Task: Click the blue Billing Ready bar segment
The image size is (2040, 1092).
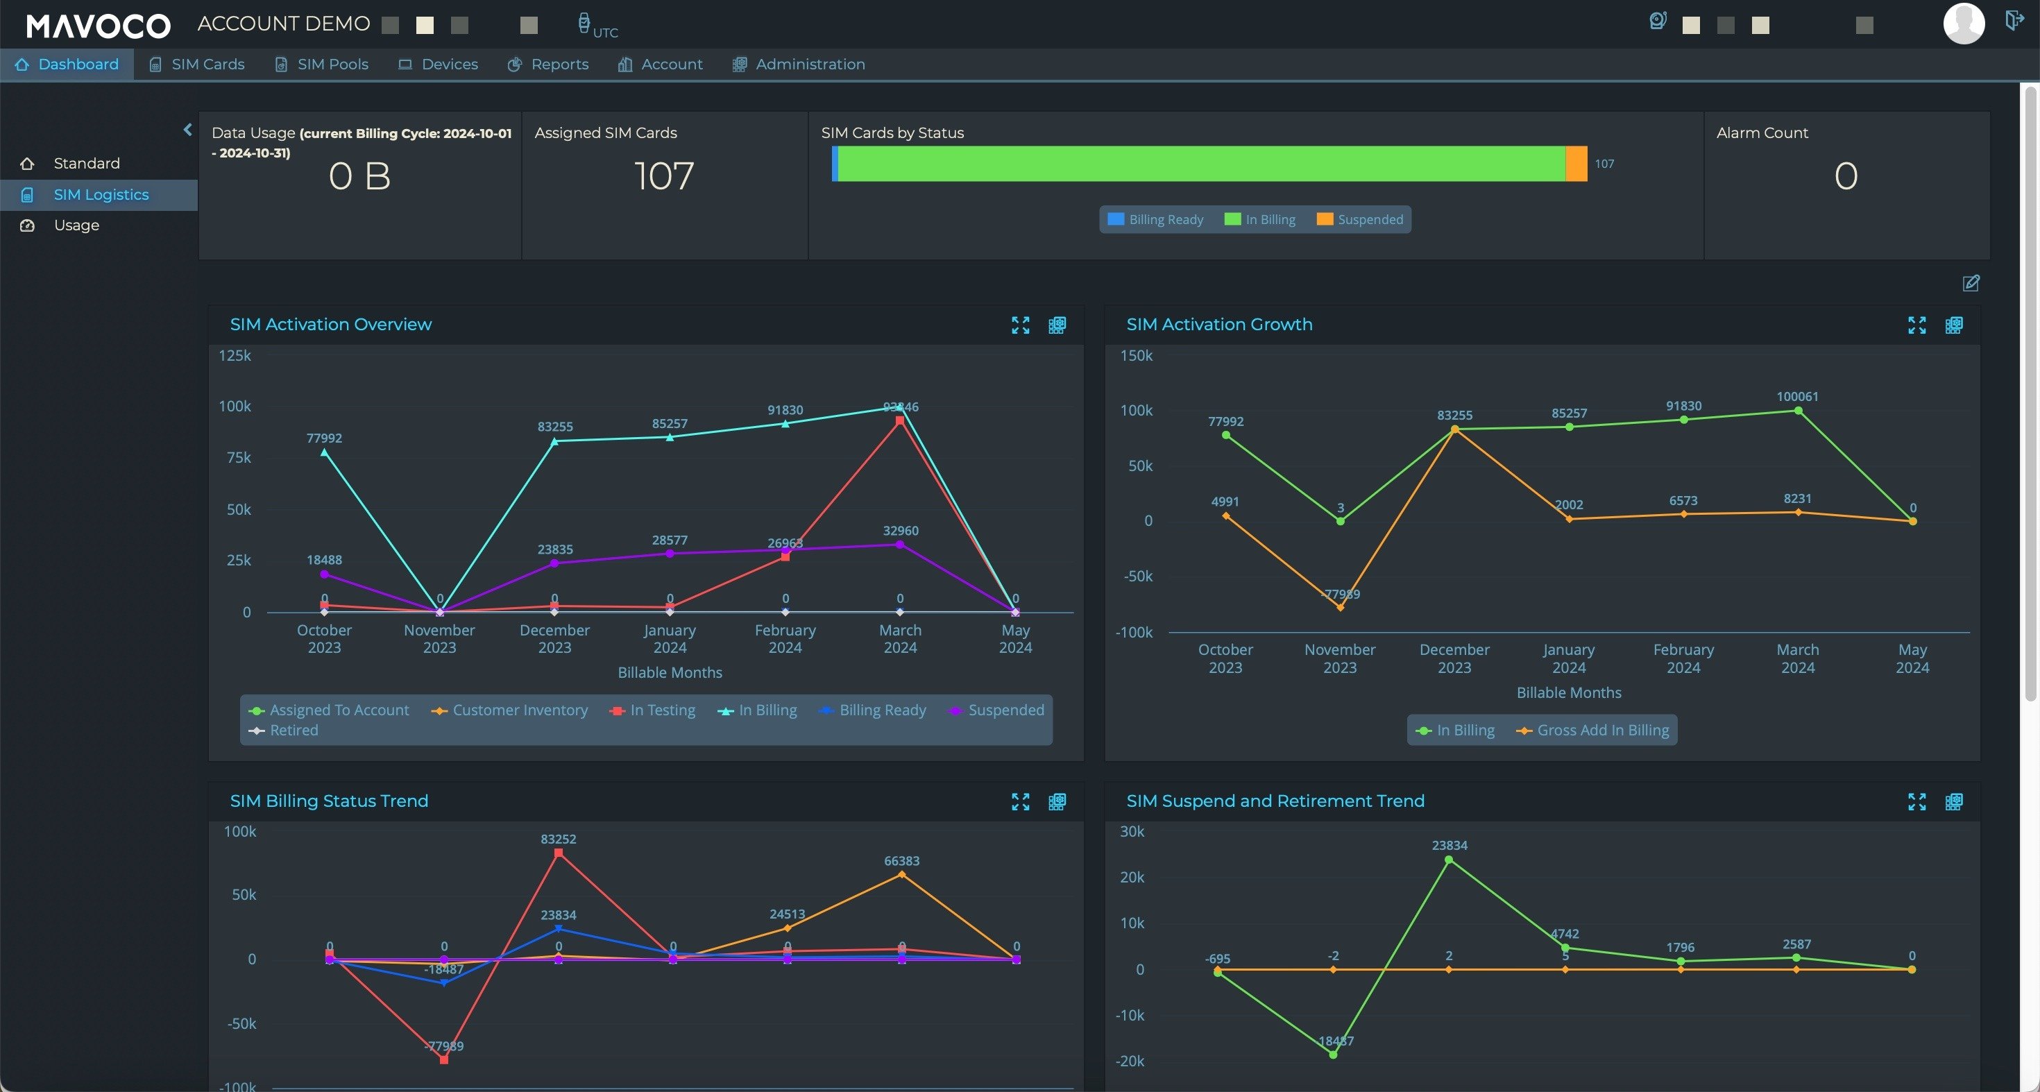Action: (x=835, y=164)
